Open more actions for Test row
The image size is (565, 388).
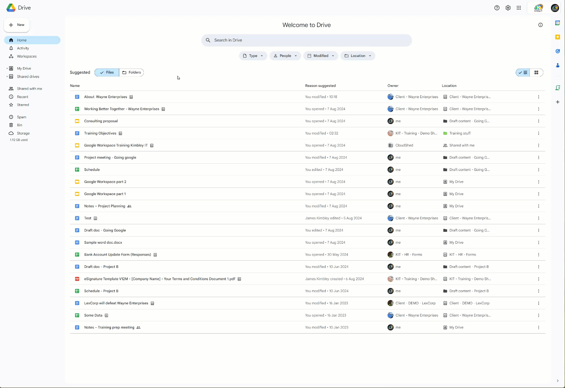tap(538, 218)
